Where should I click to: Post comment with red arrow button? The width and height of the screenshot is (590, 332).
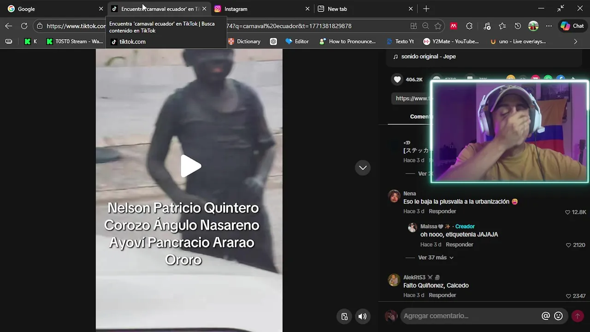pyautogui.click(x=577, y=316)
